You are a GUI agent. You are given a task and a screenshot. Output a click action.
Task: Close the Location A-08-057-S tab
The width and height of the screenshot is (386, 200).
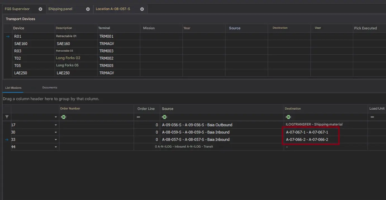coord(142,9)
